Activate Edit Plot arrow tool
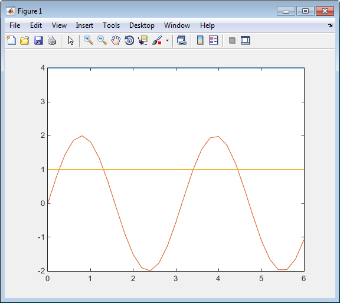Screen dimensions: 340x303 (x=71, y=41)
